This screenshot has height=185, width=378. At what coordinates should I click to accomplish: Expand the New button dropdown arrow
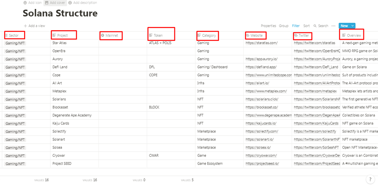[352, 26]
